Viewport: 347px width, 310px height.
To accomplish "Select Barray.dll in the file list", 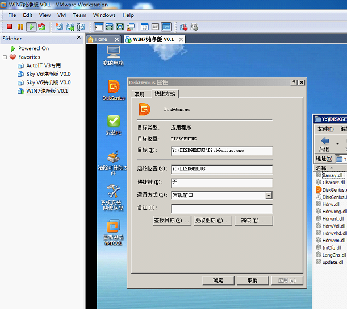I will [332, 175].
